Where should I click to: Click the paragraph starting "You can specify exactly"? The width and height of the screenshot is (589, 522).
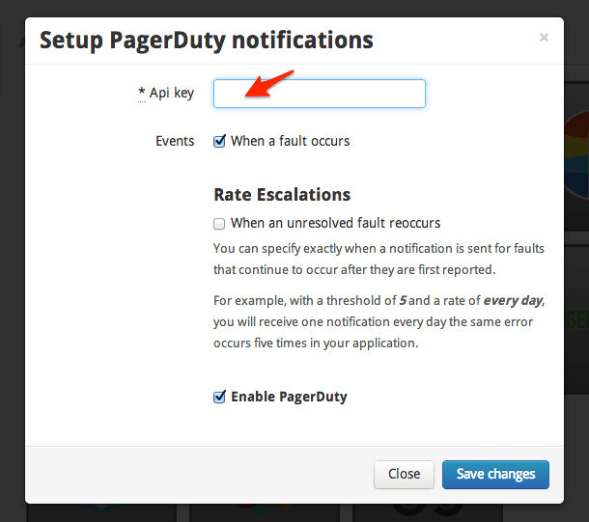point(377,259)
